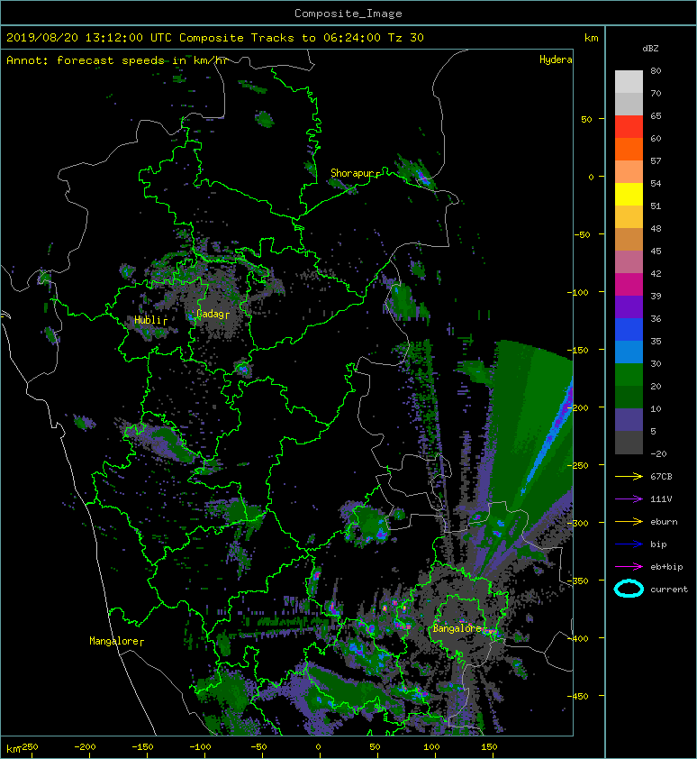
Task: Select the 45 dBZ pink-mauve swatch
Action: pos(629,262)
